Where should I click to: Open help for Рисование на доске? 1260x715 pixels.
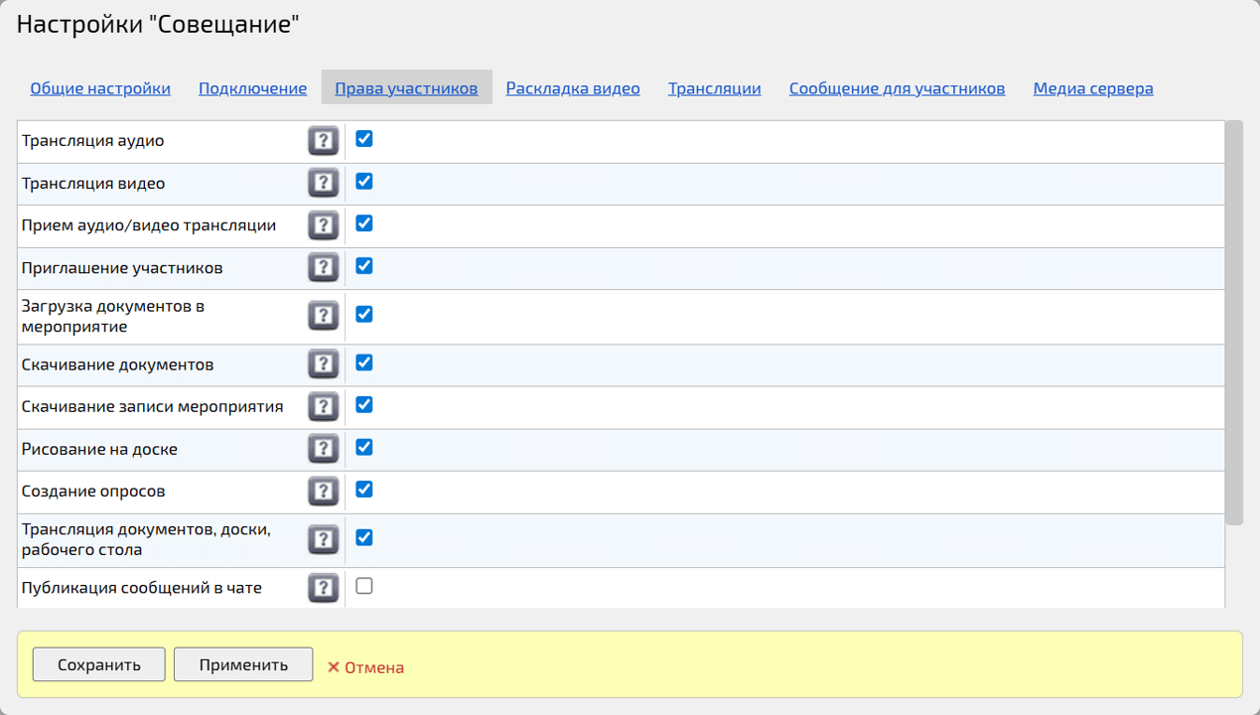(x=323, y=449)
